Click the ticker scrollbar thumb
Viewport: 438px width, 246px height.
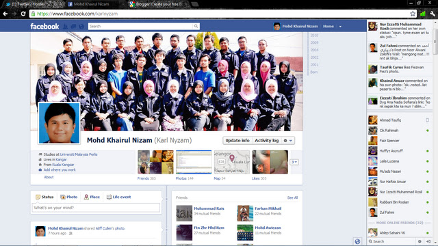tap(435, 41)
